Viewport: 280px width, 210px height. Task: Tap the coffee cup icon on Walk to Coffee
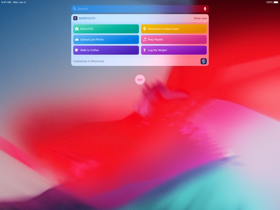tap(77, 50)
